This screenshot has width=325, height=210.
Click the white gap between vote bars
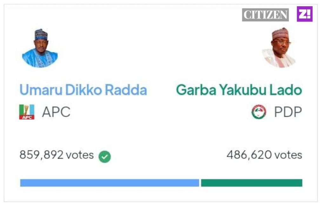(200, 183)
